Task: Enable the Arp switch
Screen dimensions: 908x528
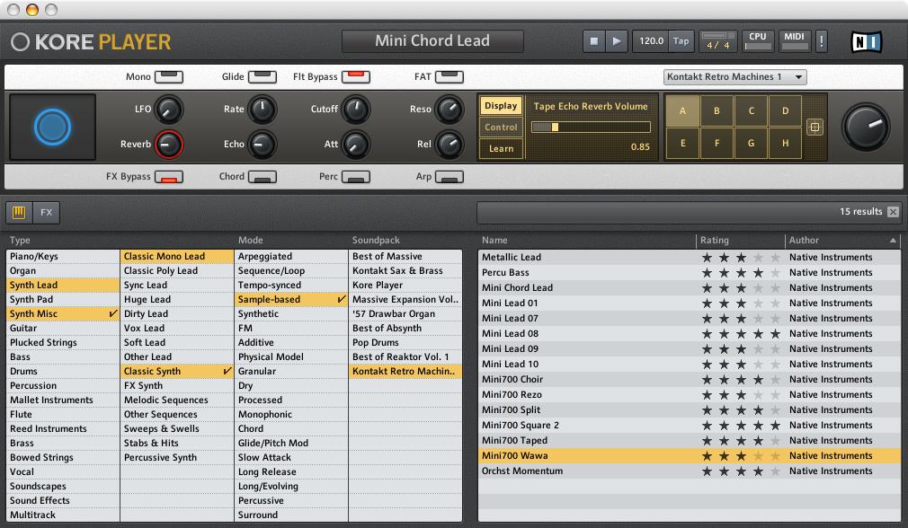Action: click(449, 177)
